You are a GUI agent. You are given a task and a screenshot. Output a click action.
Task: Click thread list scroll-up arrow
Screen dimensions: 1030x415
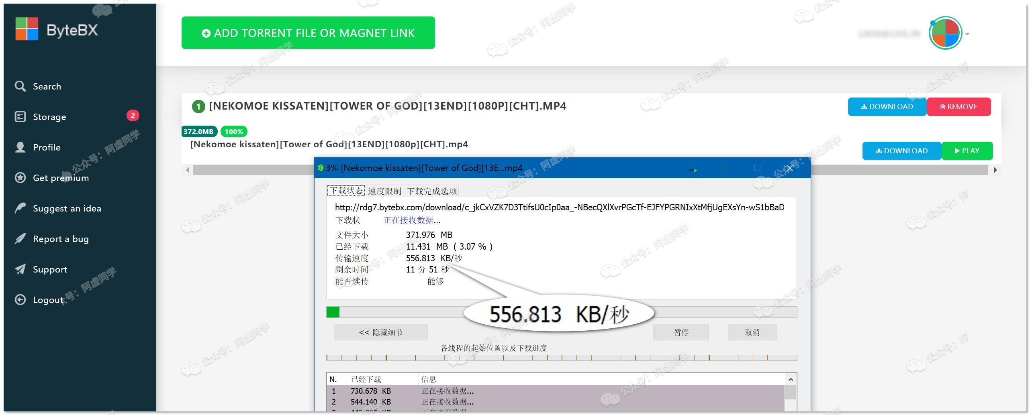791,380
